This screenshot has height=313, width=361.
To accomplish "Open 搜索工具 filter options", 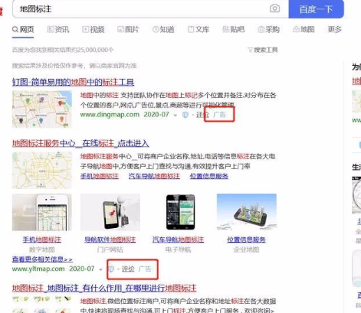I will click(263, 50).
